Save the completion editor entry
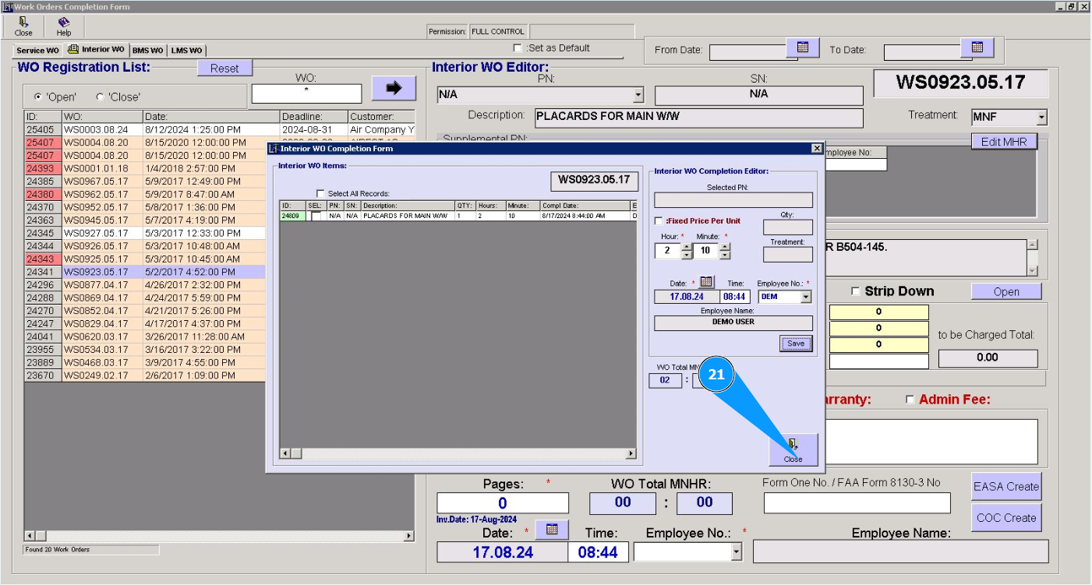This screenshot has width=1092, height=585. click(x=796, y=344)
